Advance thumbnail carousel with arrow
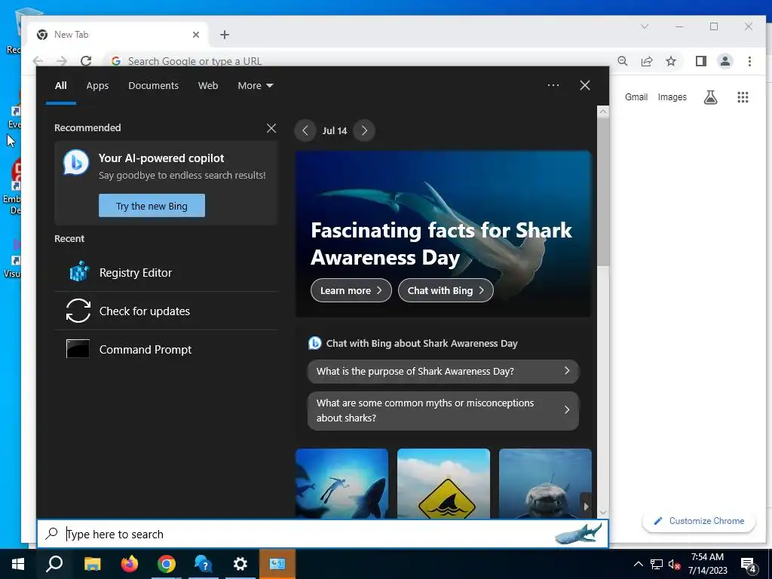 (586, 506)
